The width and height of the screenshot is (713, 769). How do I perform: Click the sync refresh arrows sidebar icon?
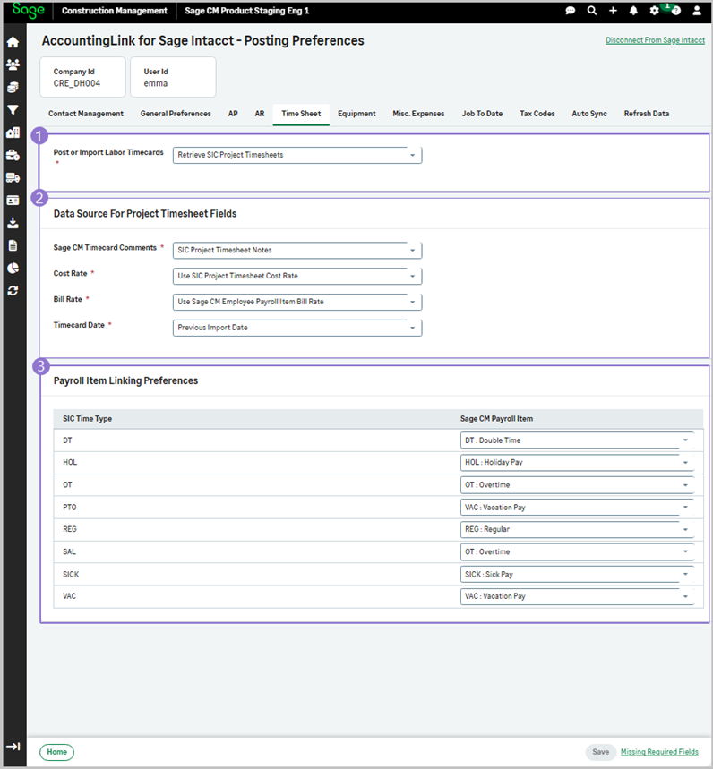click(x=13, y=291)
